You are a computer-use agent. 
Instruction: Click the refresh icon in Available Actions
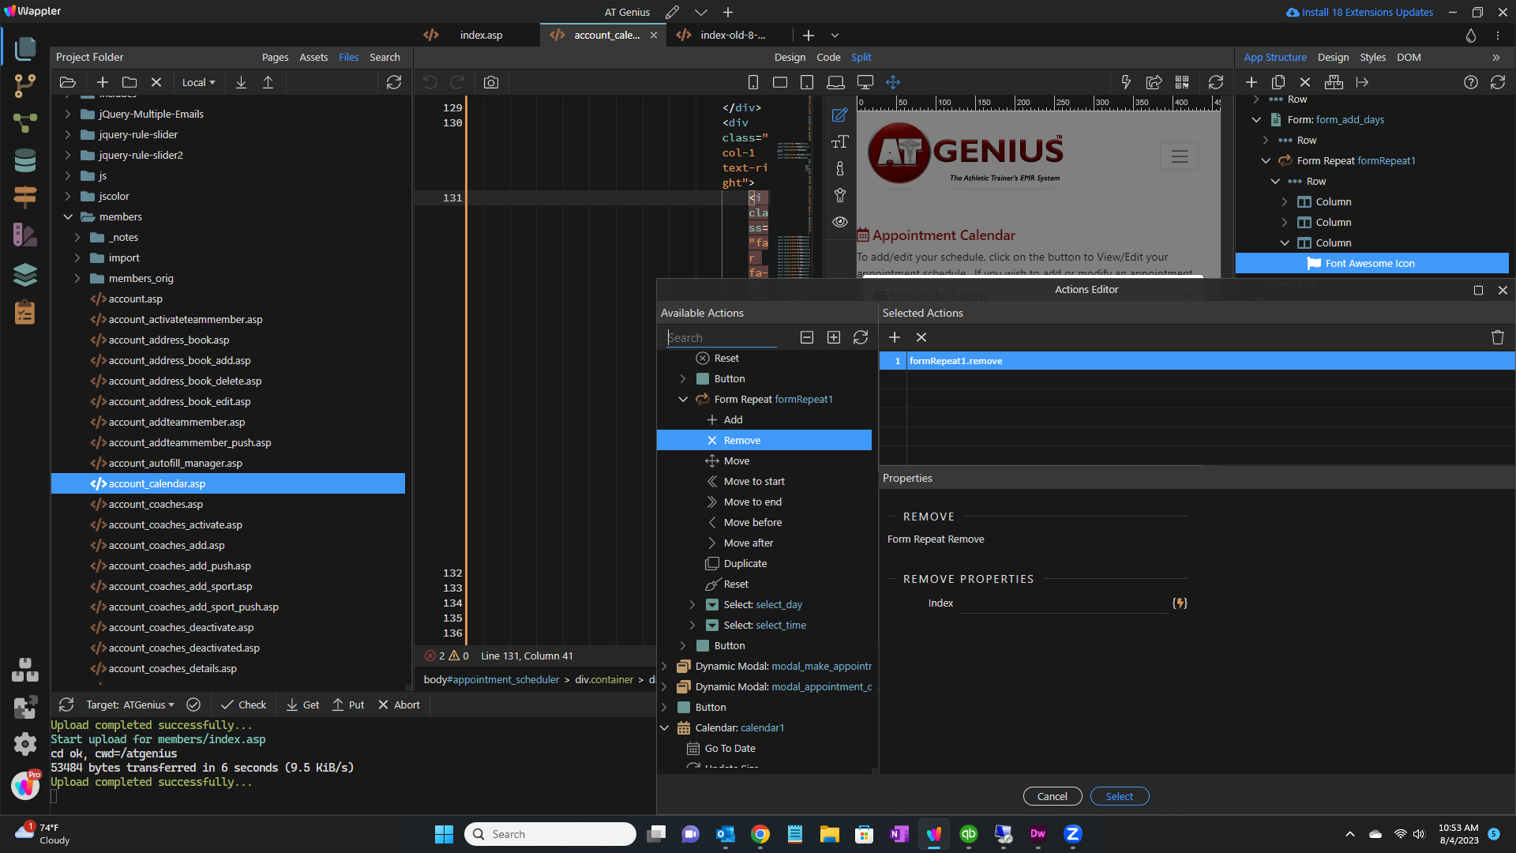[x=861, y=337]
